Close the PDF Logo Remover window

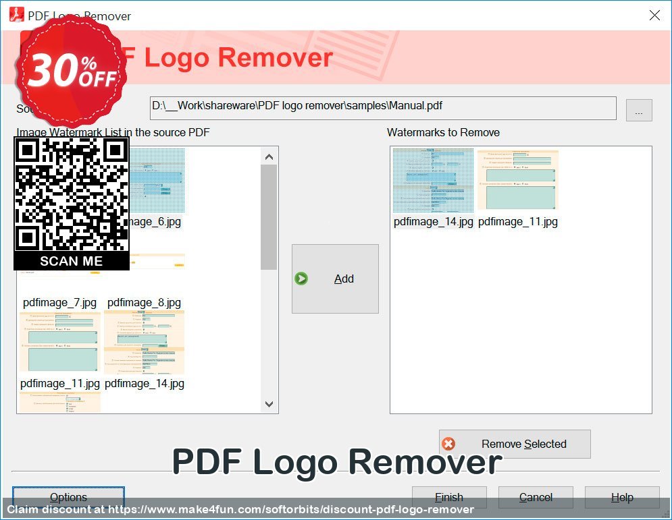pyautogui.click(x=654, y=16)
